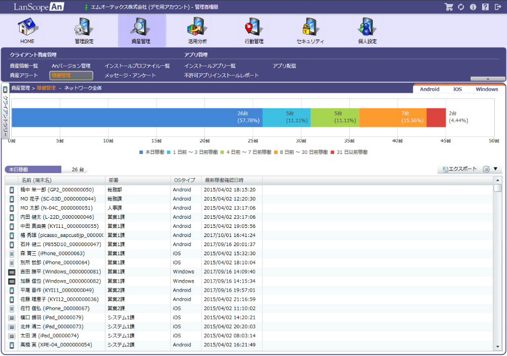Click green 5台 bar segment
Screen dimensions: 507x356
click(x=335, y=117)
